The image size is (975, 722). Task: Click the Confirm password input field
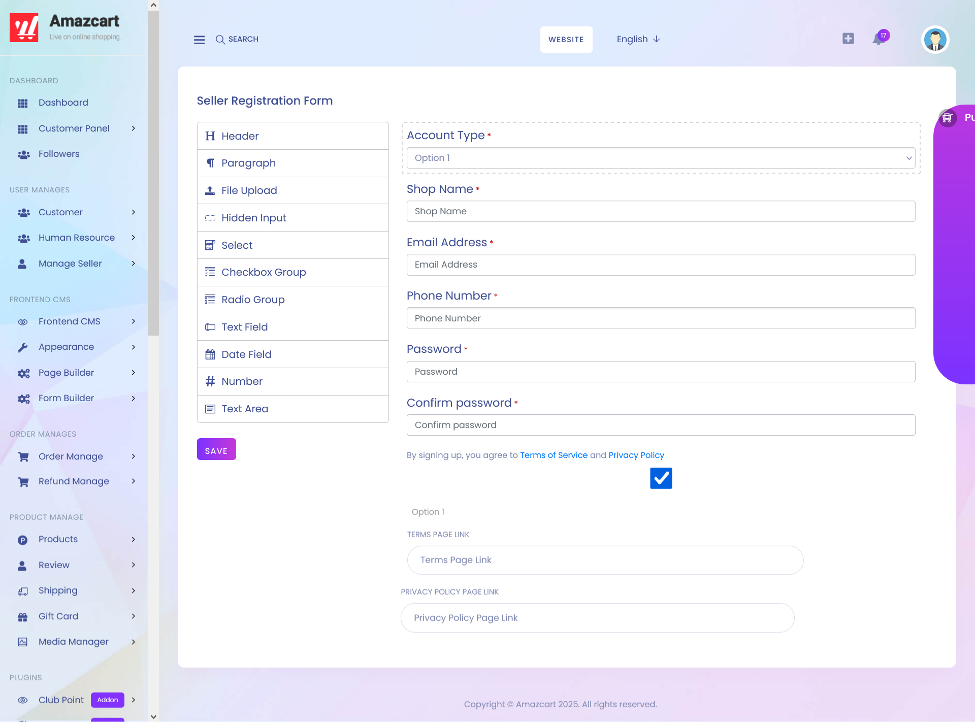[x=661, y=425]
